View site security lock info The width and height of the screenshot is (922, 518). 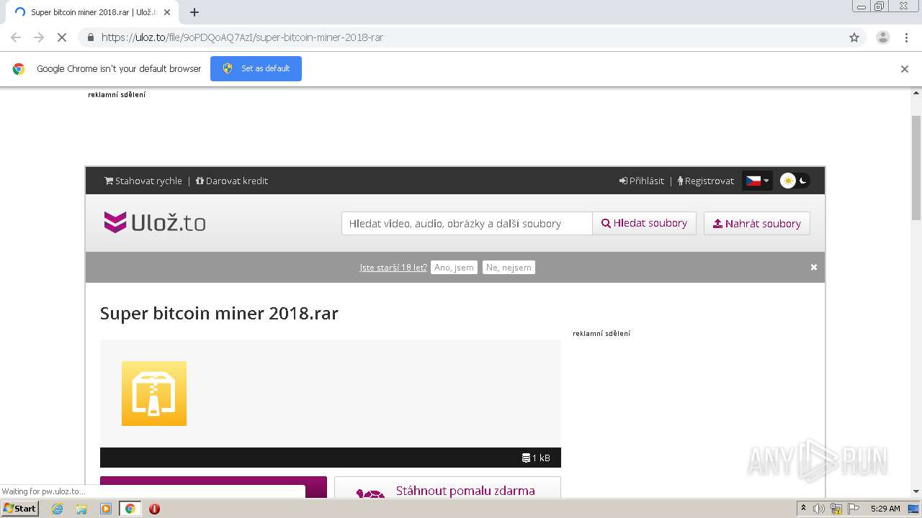coord(90,37)
